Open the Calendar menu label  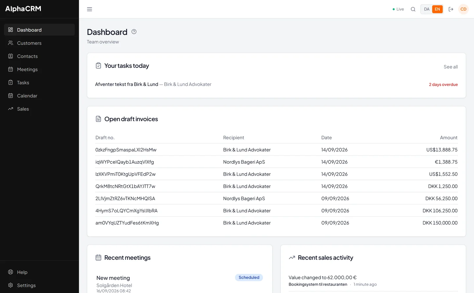pos(27,96)
